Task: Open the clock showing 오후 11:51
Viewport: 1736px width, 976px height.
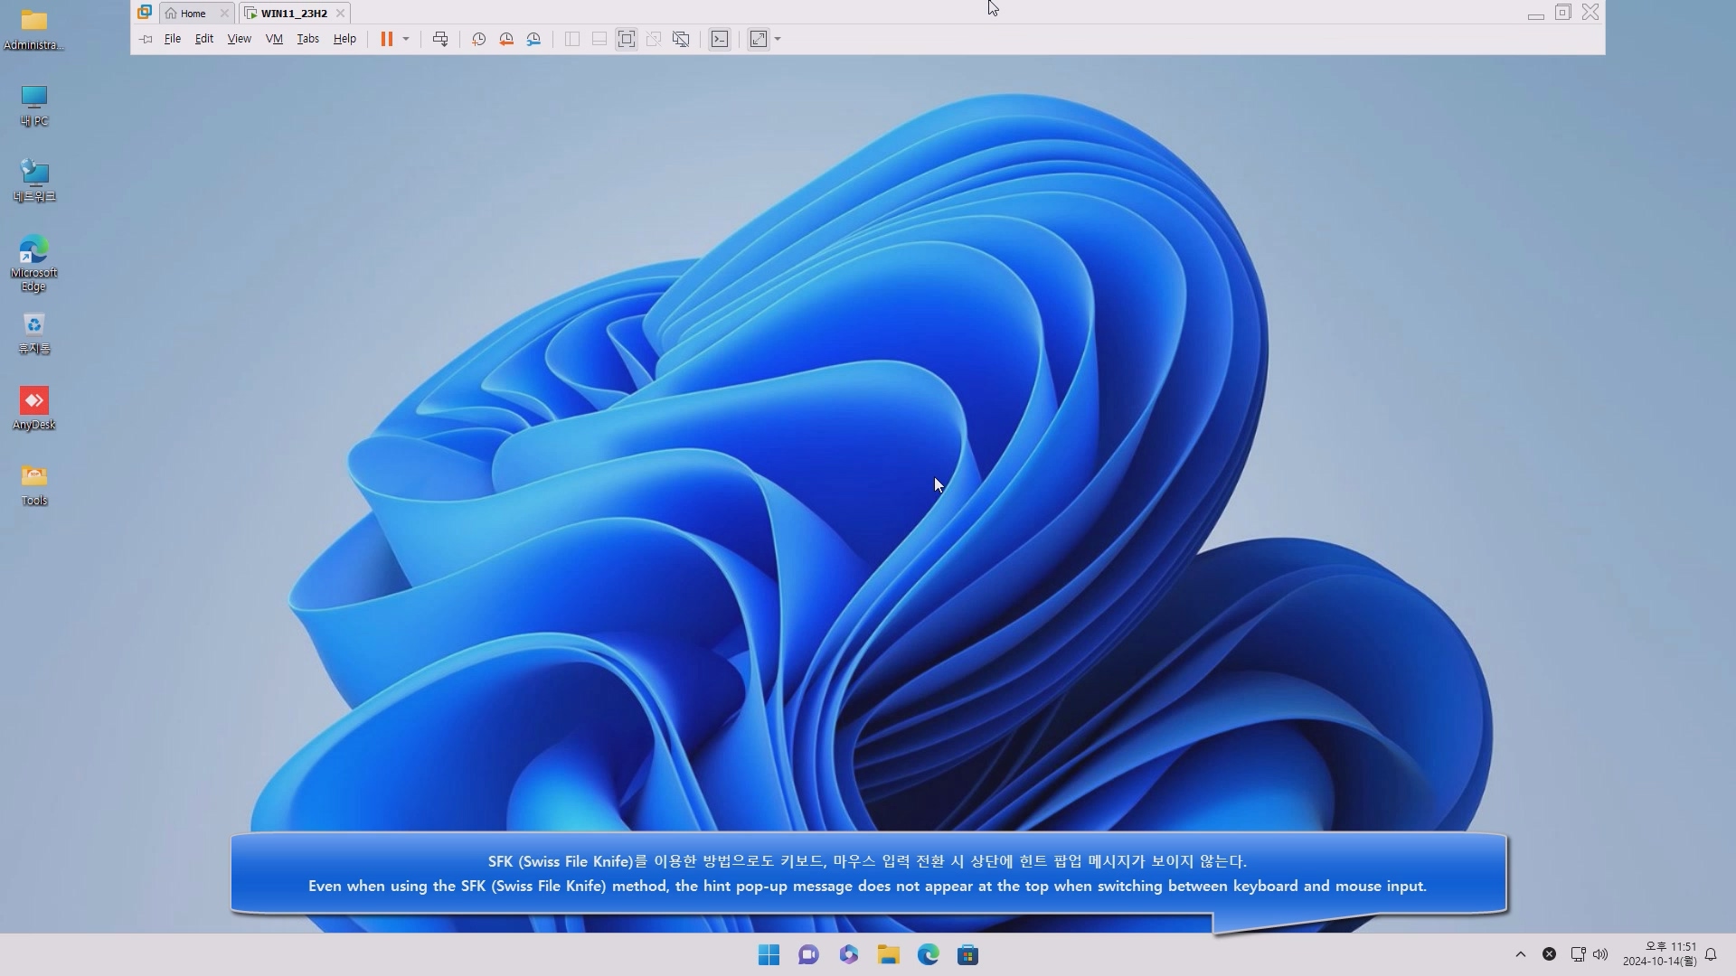Action: 1660,954
